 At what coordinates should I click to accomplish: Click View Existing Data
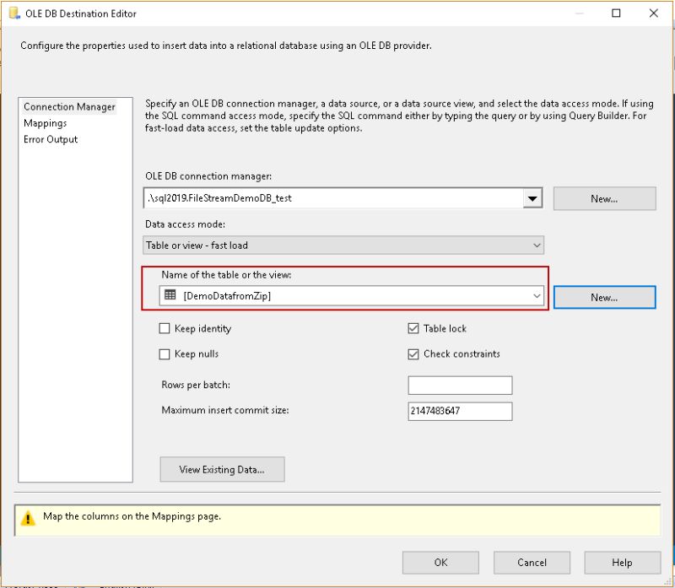(222, 469)
